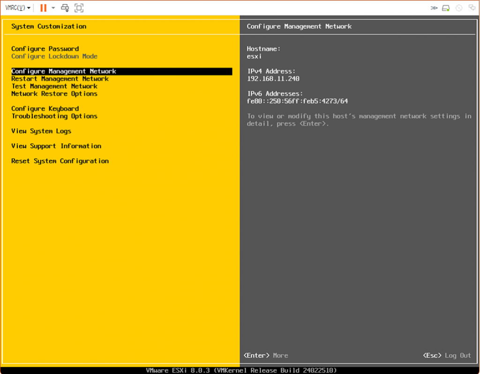Click the IP address 192.168.11.240
The height and width of the screenshot is (374, 480).
pos(273,79)
